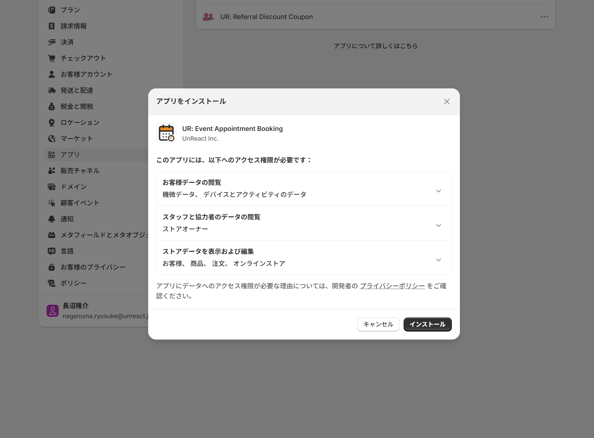Image resolution: width=594 pixels, height=438 pixels.
Task: Click the 決済 payments icon
Action: pos(52,42)
